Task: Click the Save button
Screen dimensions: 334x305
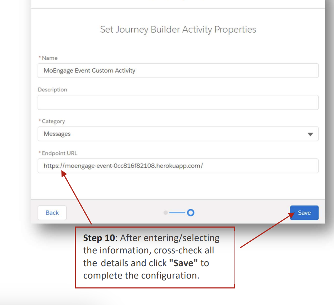Action: (304, 213)
